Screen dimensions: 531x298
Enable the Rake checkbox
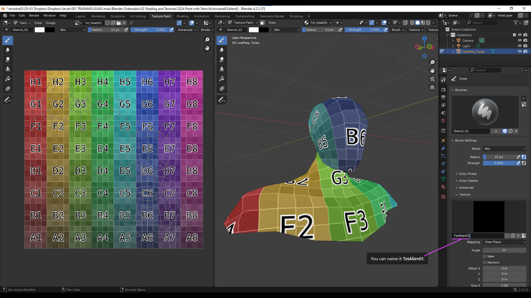[485, 256]
